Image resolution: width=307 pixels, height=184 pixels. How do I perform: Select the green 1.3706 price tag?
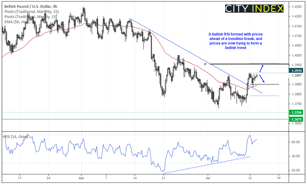pyautogui.click(x=295, y=112)
